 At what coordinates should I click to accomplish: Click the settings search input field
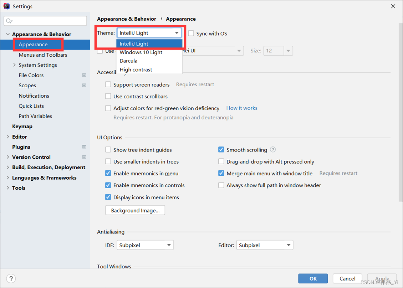click(45, 21)
